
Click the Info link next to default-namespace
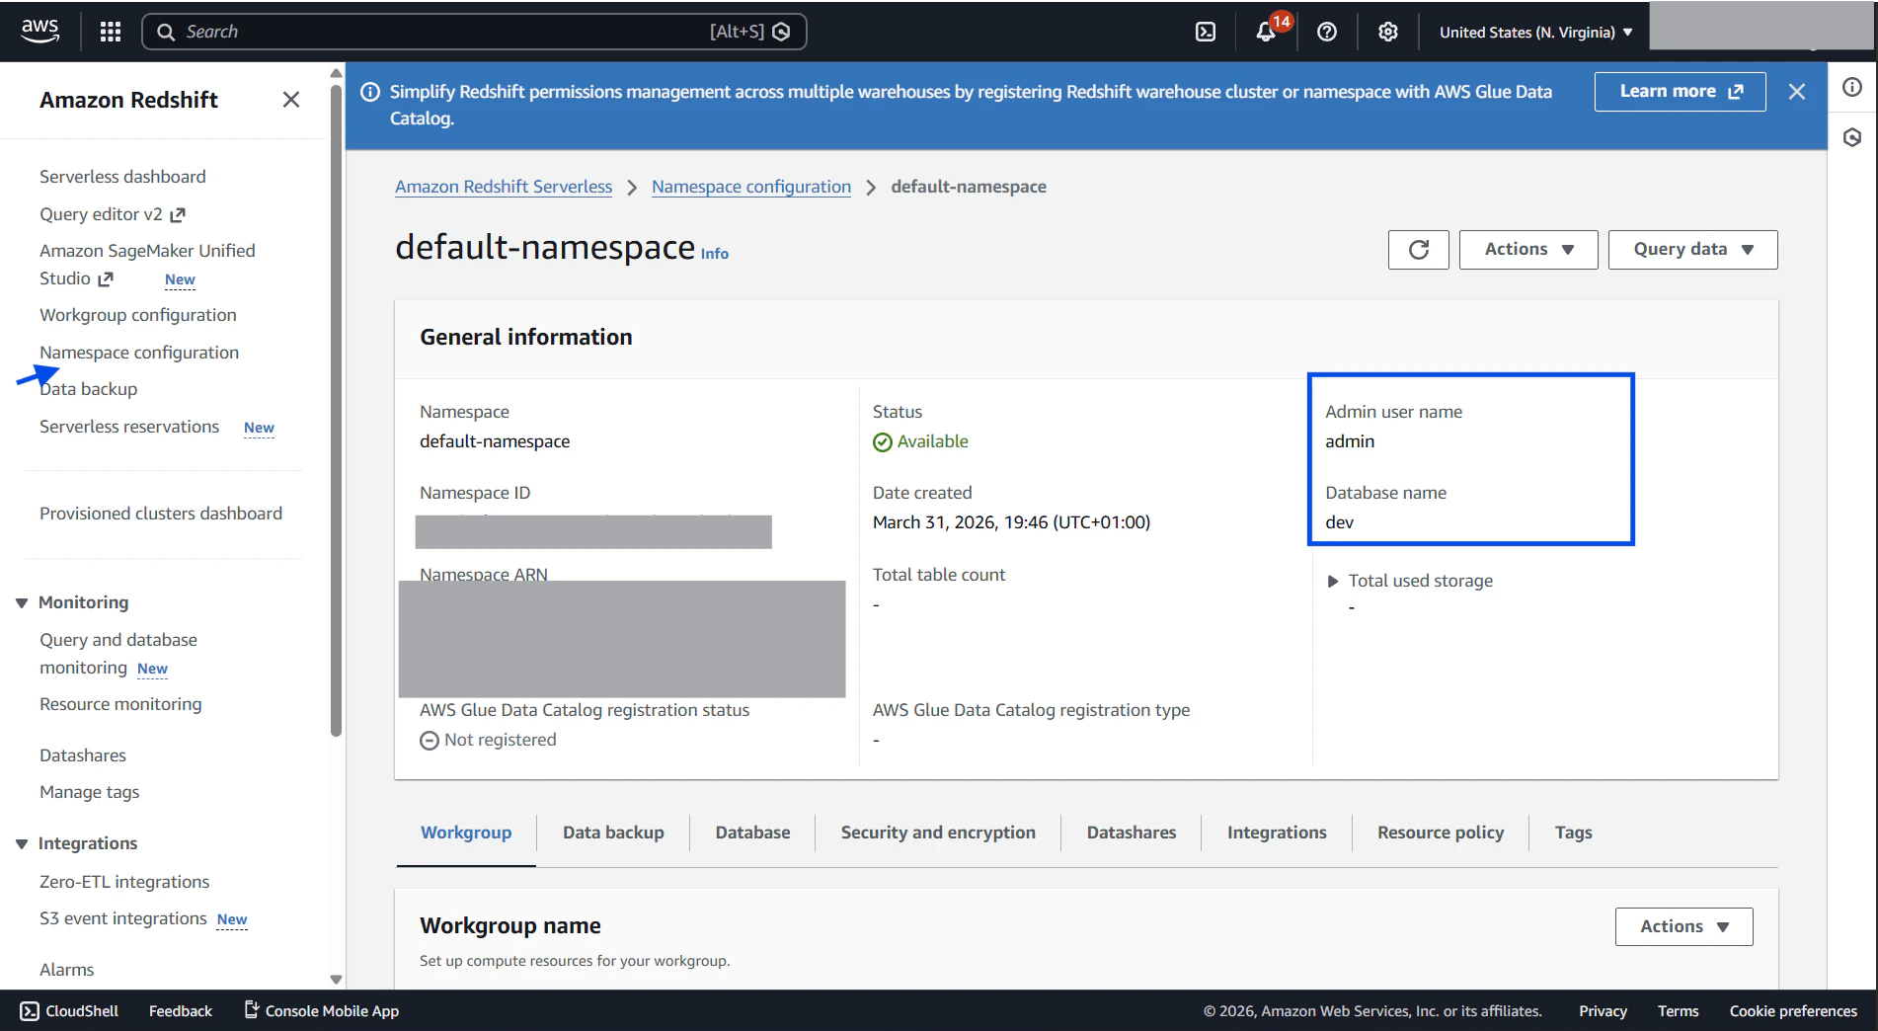(x=715, y=254)
